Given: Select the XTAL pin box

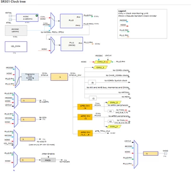Looking at the screenshot, I should (x=11, y=20).
